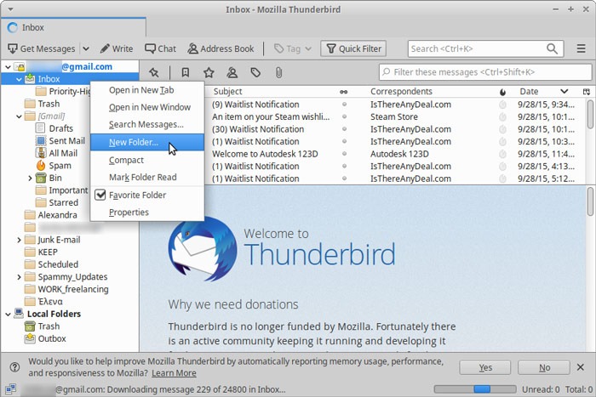Open the Spam folder flame icon

[x=41, y=166]
